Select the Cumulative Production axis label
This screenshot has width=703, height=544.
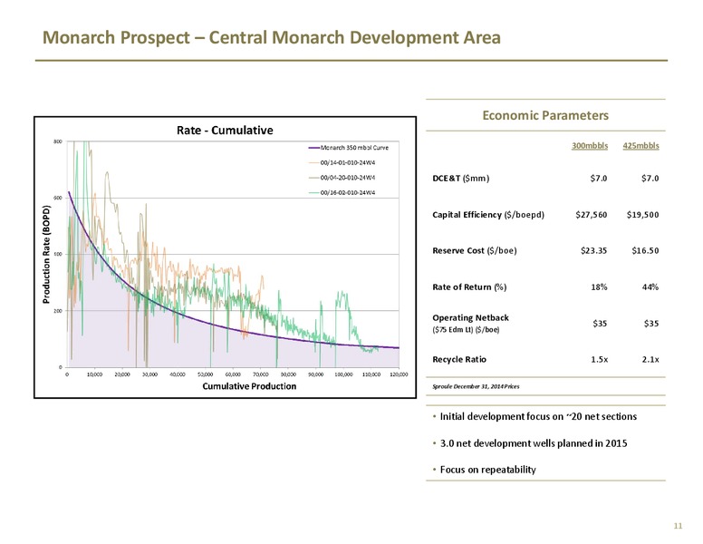pyautogui.click(x=249, y=386)
